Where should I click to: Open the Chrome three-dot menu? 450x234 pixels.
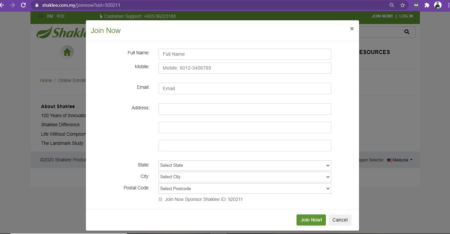coord(448,5)
